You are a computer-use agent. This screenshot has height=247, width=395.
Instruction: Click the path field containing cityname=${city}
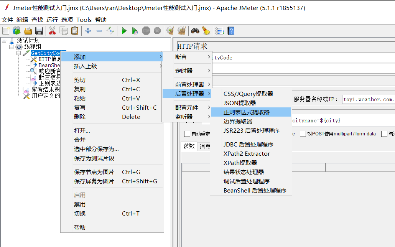pos(343,120)
